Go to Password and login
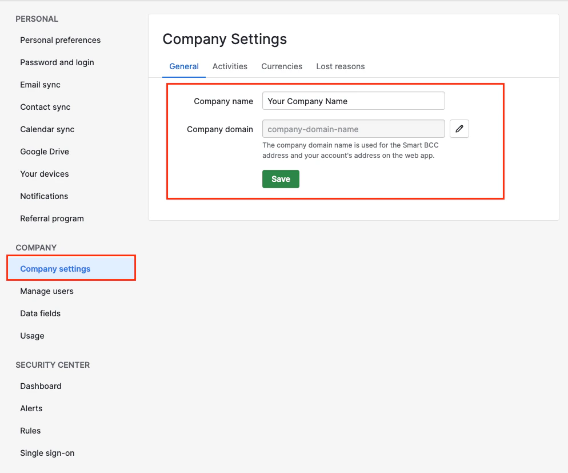The image size is (568, 473). [57, 62]
